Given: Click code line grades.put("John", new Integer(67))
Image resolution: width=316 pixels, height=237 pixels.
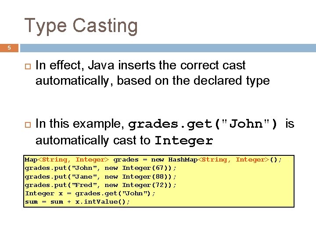Looking at the screenshot, I should (x=101, y=168).
